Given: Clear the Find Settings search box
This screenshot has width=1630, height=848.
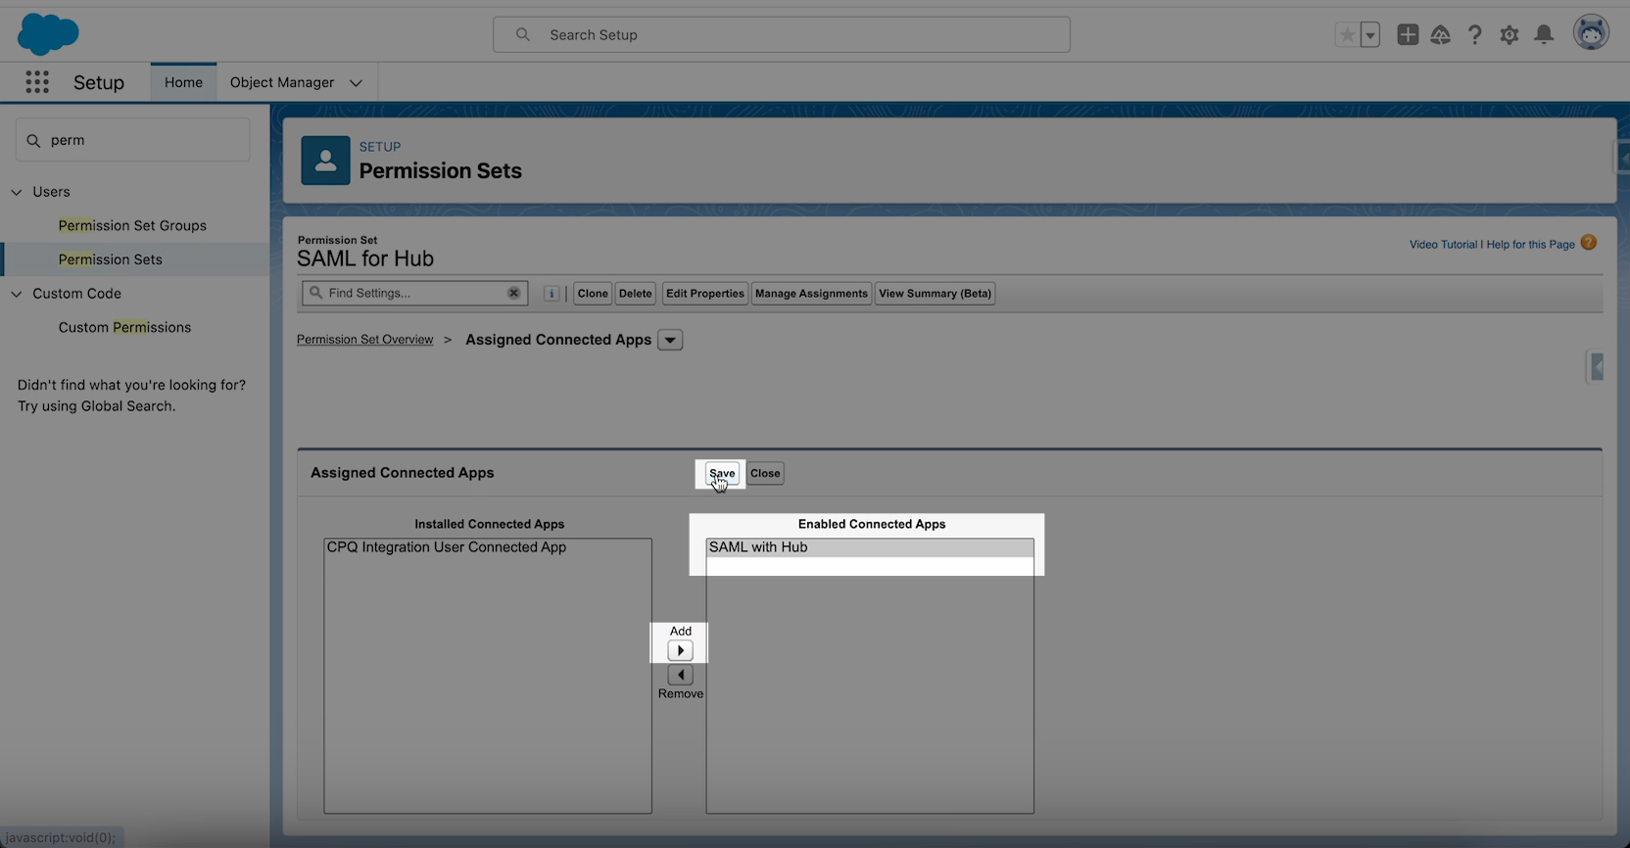Looking at the screenshot, I should click(513, 293).
